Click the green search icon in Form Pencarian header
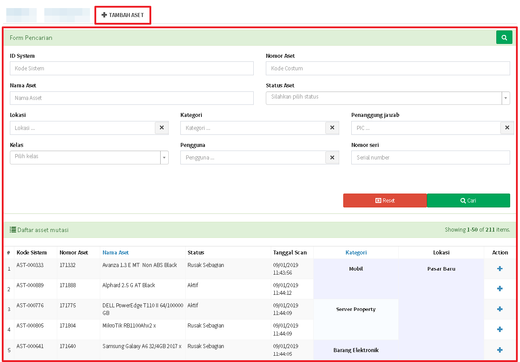This screenshot has height=362, width=520. 504,38
